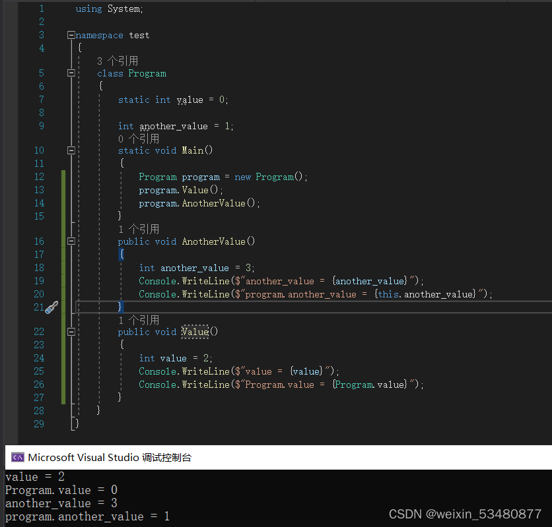This screenshot has height=527, width=552.
Task: Click the 'program.Value();' call
Action: [181, 190]
